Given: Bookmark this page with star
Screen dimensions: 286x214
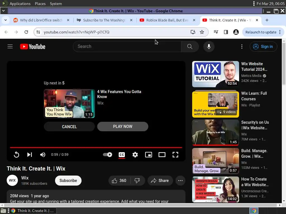Looking at the screenshot, I should click(x=202, y=32).
